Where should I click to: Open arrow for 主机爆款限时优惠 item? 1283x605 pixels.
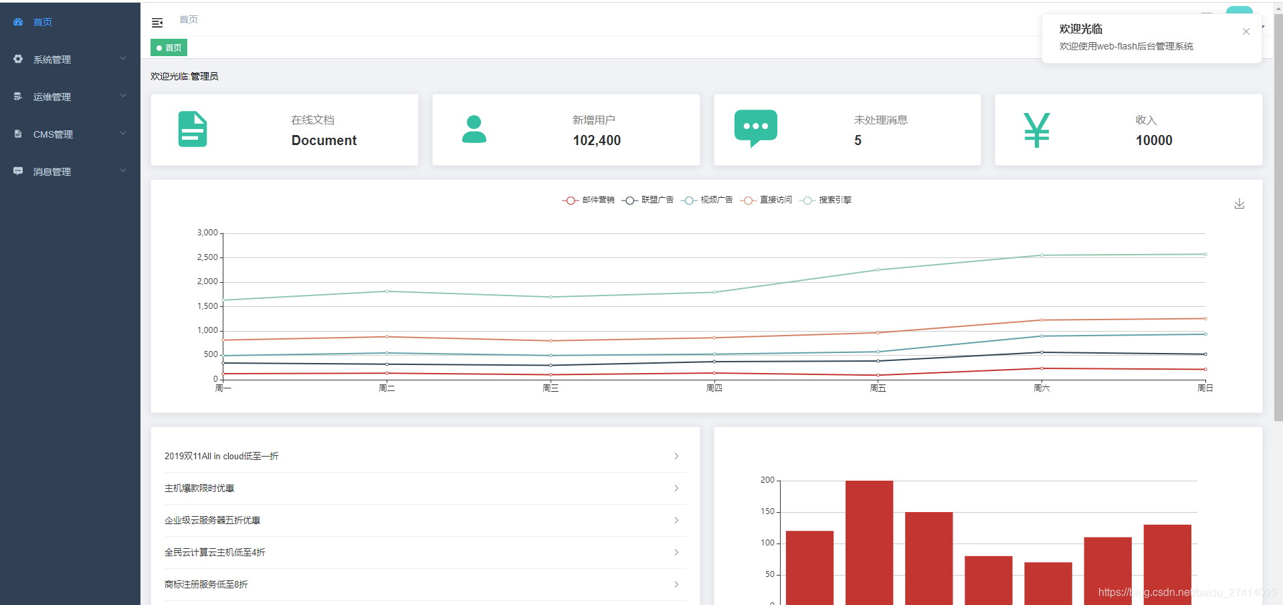tap(676, 488)
